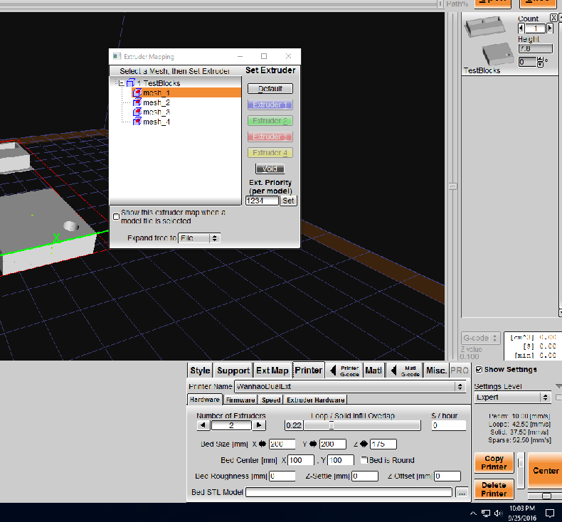Click the Bed Size Y diamond icon
Image resolution: width=562 pixels, height=522 pixels.
tap(313, 444)
